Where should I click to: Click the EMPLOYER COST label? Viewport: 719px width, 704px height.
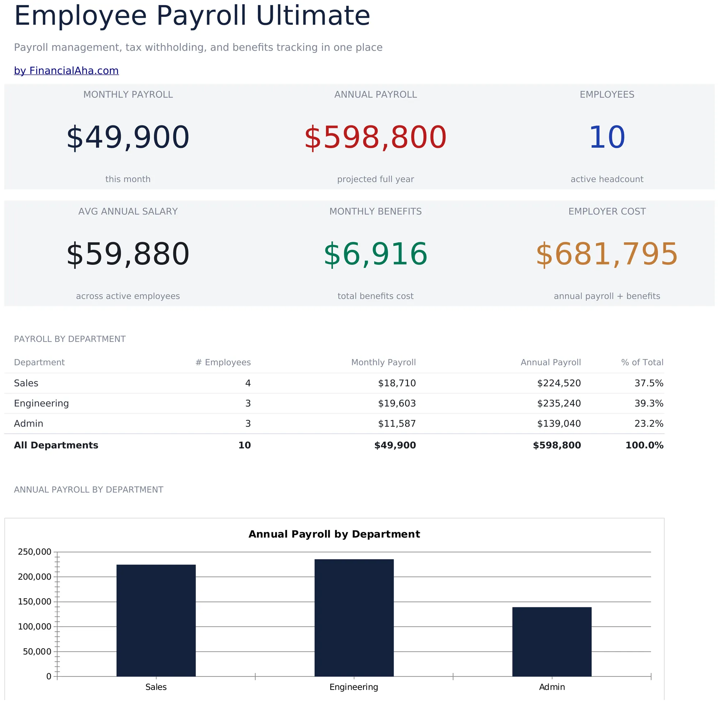607,212
